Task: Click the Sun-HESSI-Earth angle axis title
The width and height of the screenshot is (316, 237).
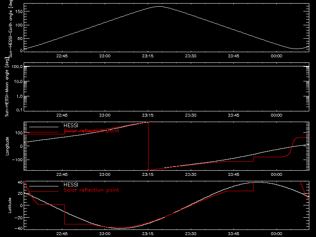Action: click(x=11, y=29)
